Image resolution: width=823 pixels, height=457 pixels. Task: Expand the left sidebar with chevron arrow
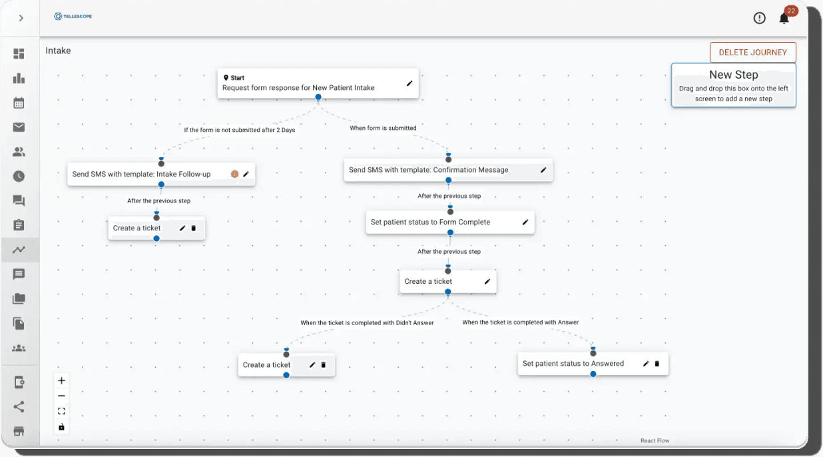(x=21, y=18)
